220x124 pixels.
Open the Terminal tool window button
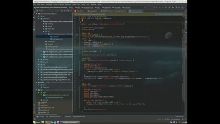tap(67, 116)
